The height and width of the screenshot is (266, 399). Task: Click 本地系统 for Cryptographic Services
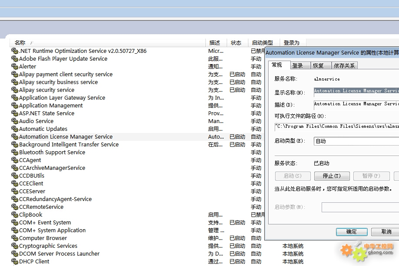click(x=293, y=246)
